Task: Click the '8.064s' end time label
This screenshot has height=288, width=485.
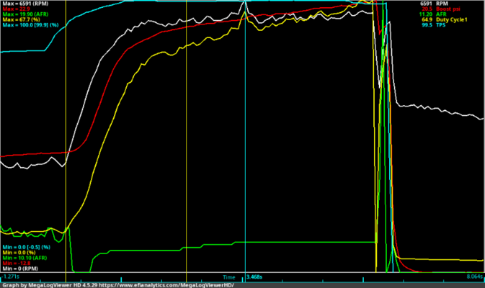Action: [x=474, y=276]
